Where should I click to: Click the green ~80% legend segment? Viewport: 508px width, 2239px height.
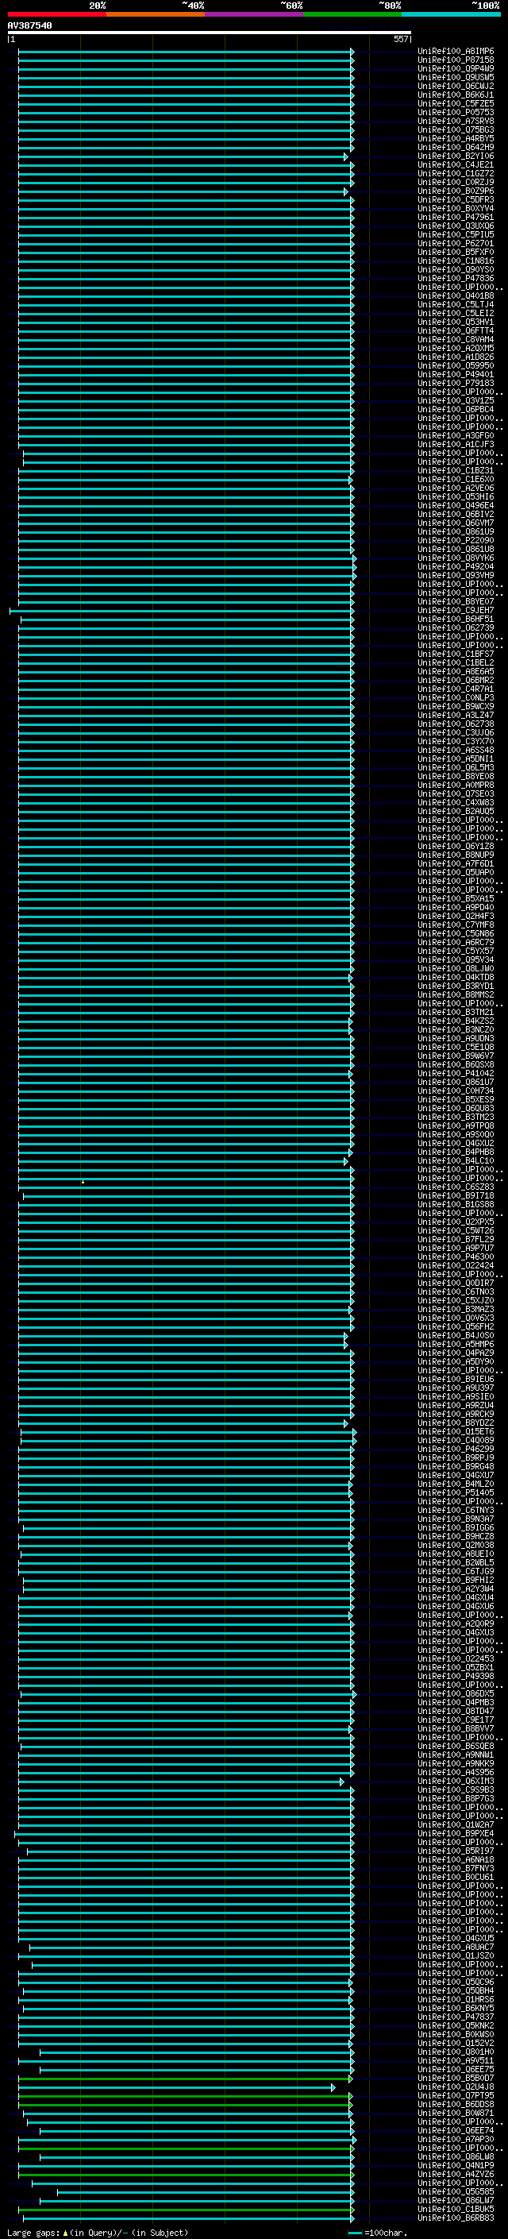pyautogui.click(x=352, y=14)
